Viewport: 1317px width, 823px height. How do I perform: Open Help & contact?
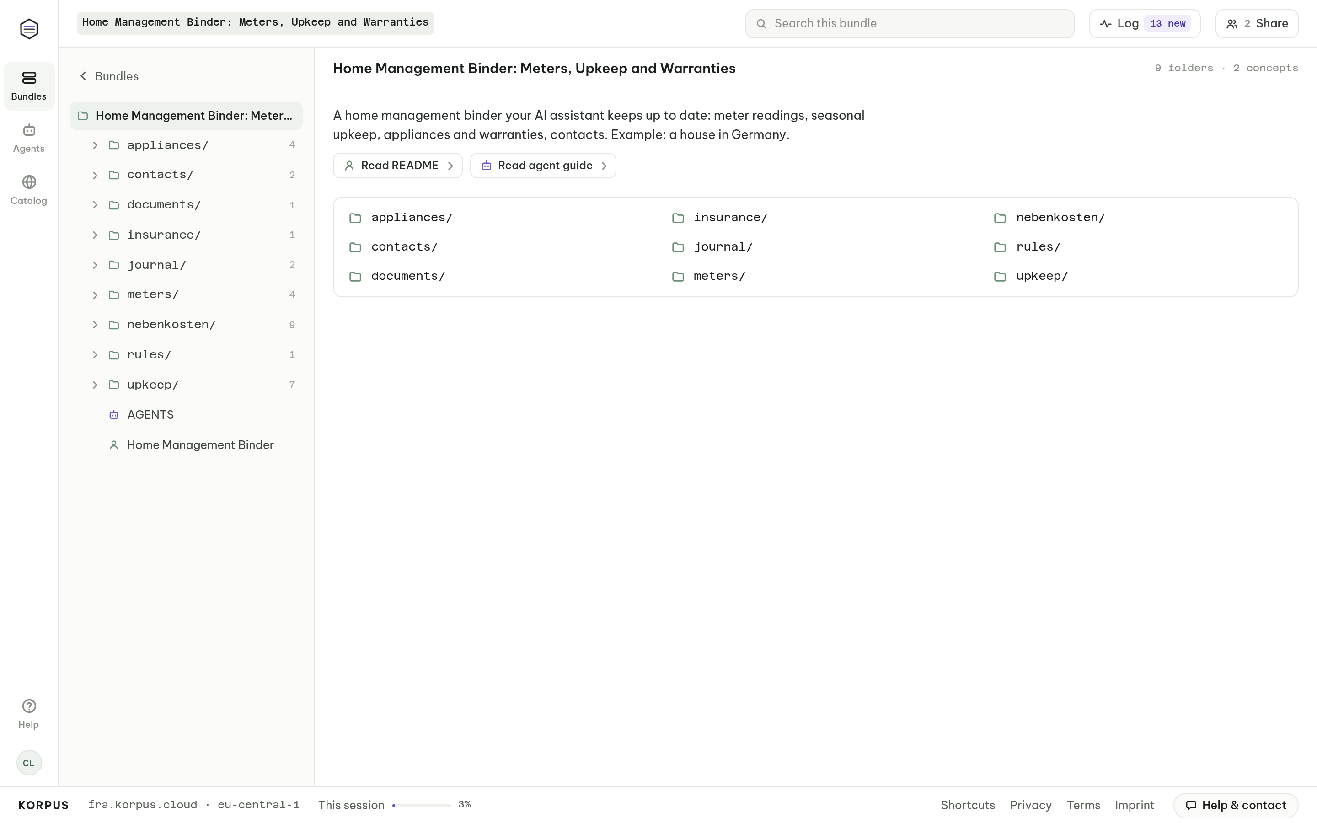(x=1236, y=805)
